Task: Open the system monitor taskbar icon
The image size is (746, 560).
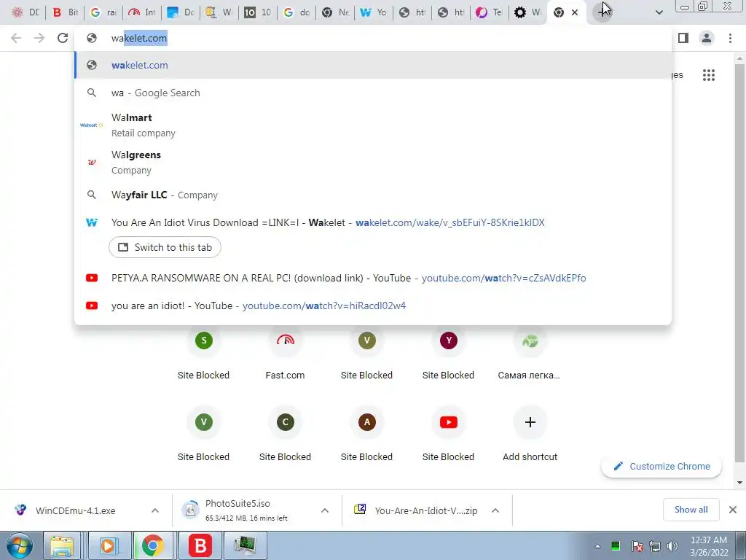Action: coord(246,545)
